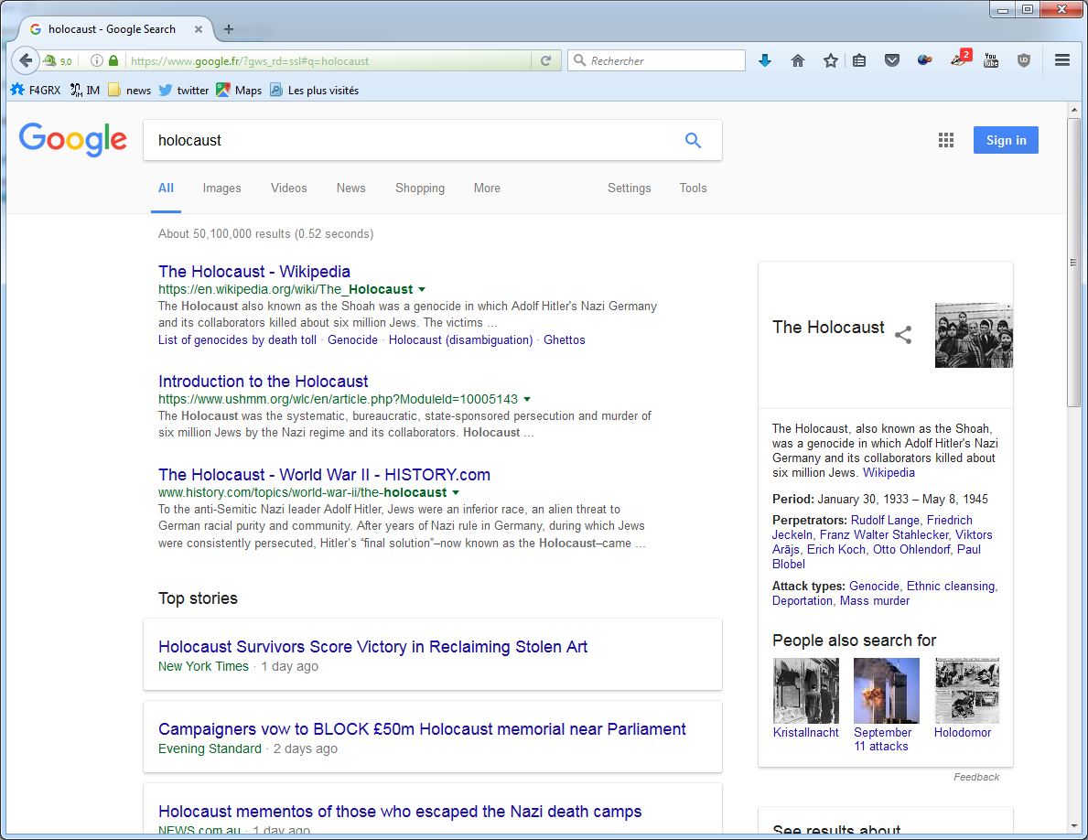Bookmark this page with the star icon

tap(830, 61)
